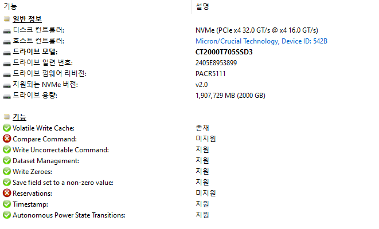This screenshot has height=229, width=379.
Task: Click the 호스트 컨트롤러 drive icon
Action: coord(7,41)
